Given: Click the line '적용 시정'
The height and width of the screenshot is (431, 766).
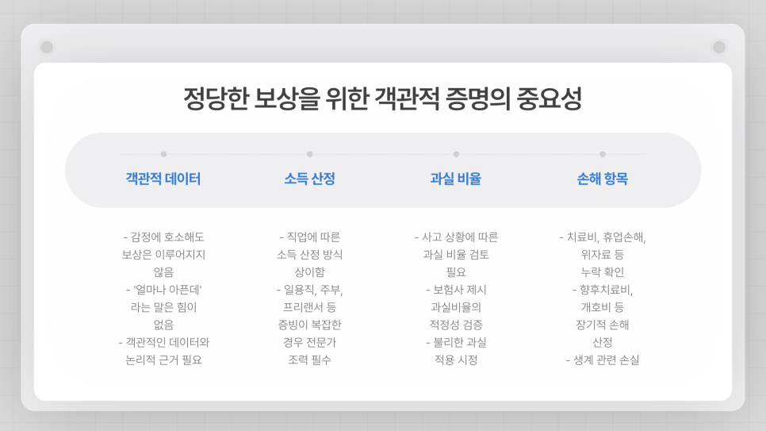Looking at the screenshot, I should (456, 360).
